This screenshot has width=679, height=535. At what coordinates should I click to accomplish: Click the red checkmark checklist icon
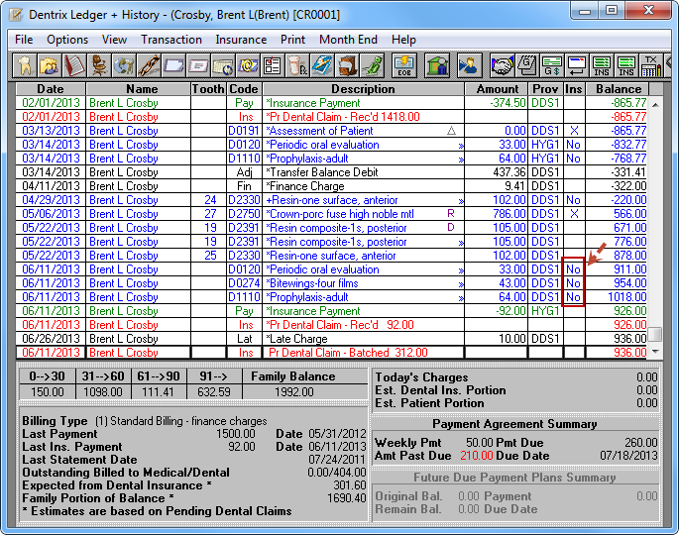click(x=273, y=65)
